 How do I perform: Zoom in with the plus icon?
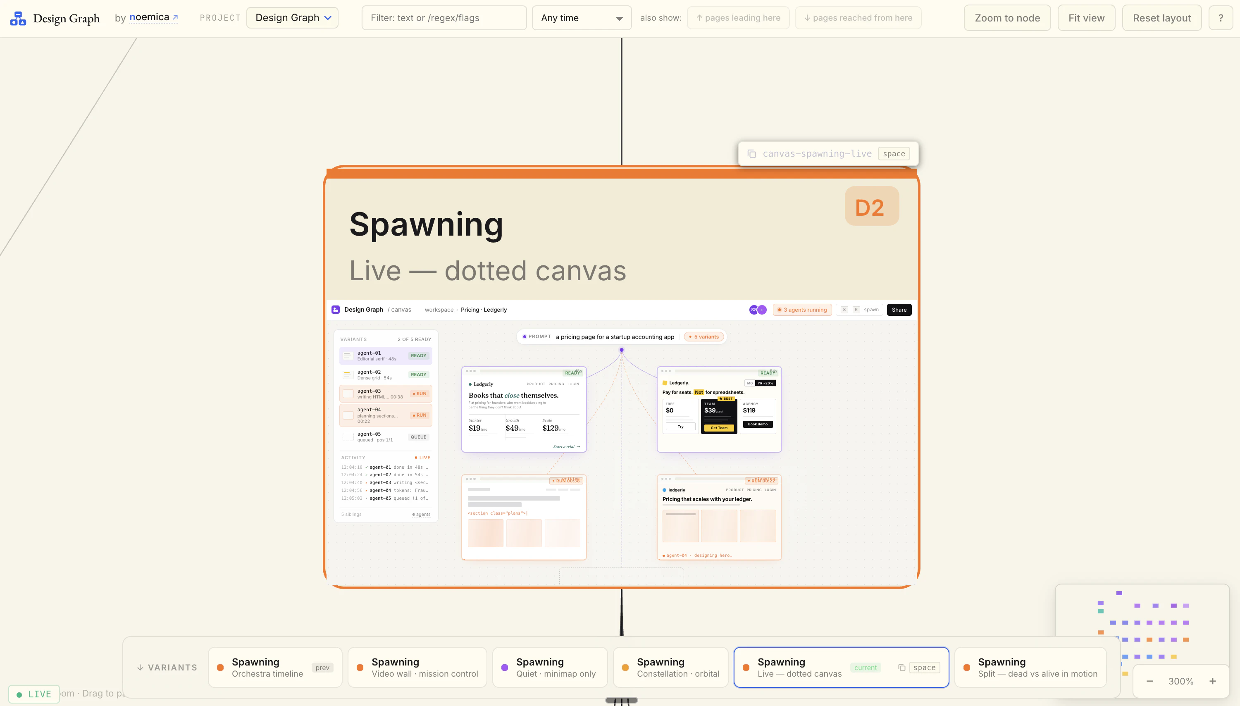click(1213, 681)
